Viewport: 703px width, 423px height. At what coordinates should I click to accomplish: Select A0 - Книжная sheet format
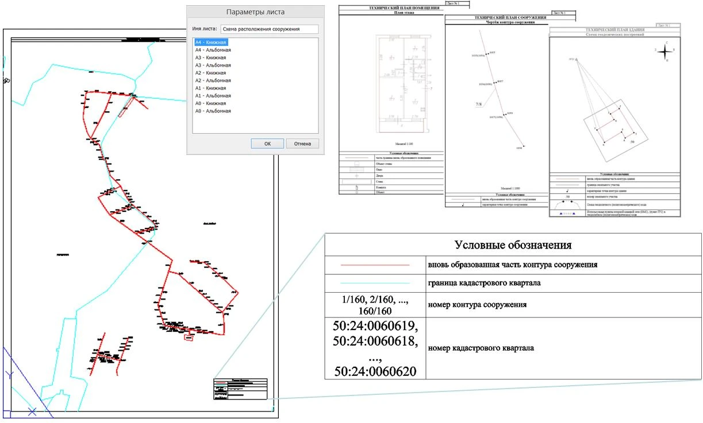tap(211, 104)
